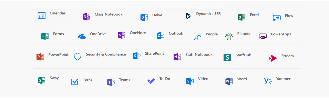The image size is (329, 98).
Task: Open the Outlook envelope icon
Action: pos(161,36)
